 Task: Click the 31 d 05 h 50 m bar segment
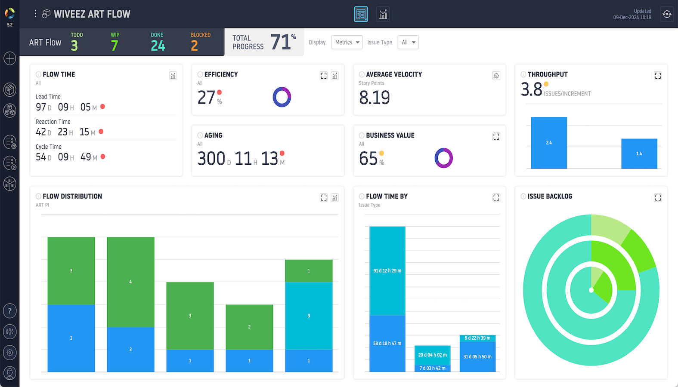click(x=478, y=356)
